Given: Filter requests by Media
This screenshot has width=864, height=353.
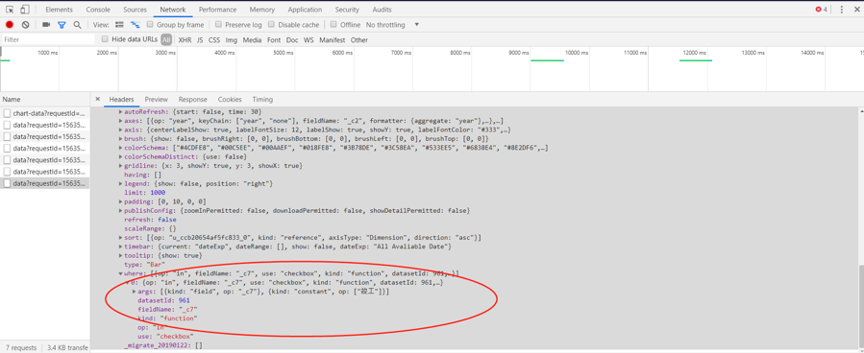Looking at the screenshot, I should [253, 40].
